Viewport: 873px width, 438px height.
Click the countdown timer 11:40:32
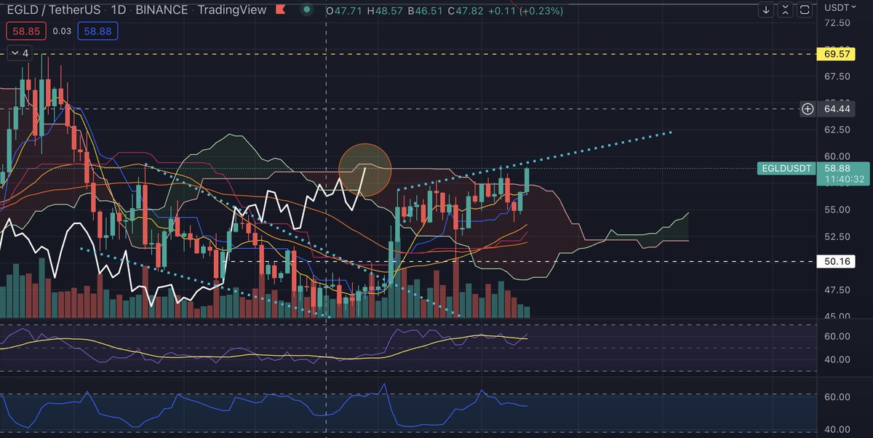(844, 179)
